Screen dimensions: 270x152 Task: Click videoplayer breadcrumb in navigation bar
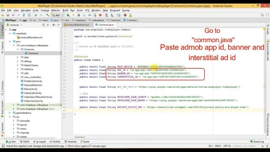click(96, 20)
